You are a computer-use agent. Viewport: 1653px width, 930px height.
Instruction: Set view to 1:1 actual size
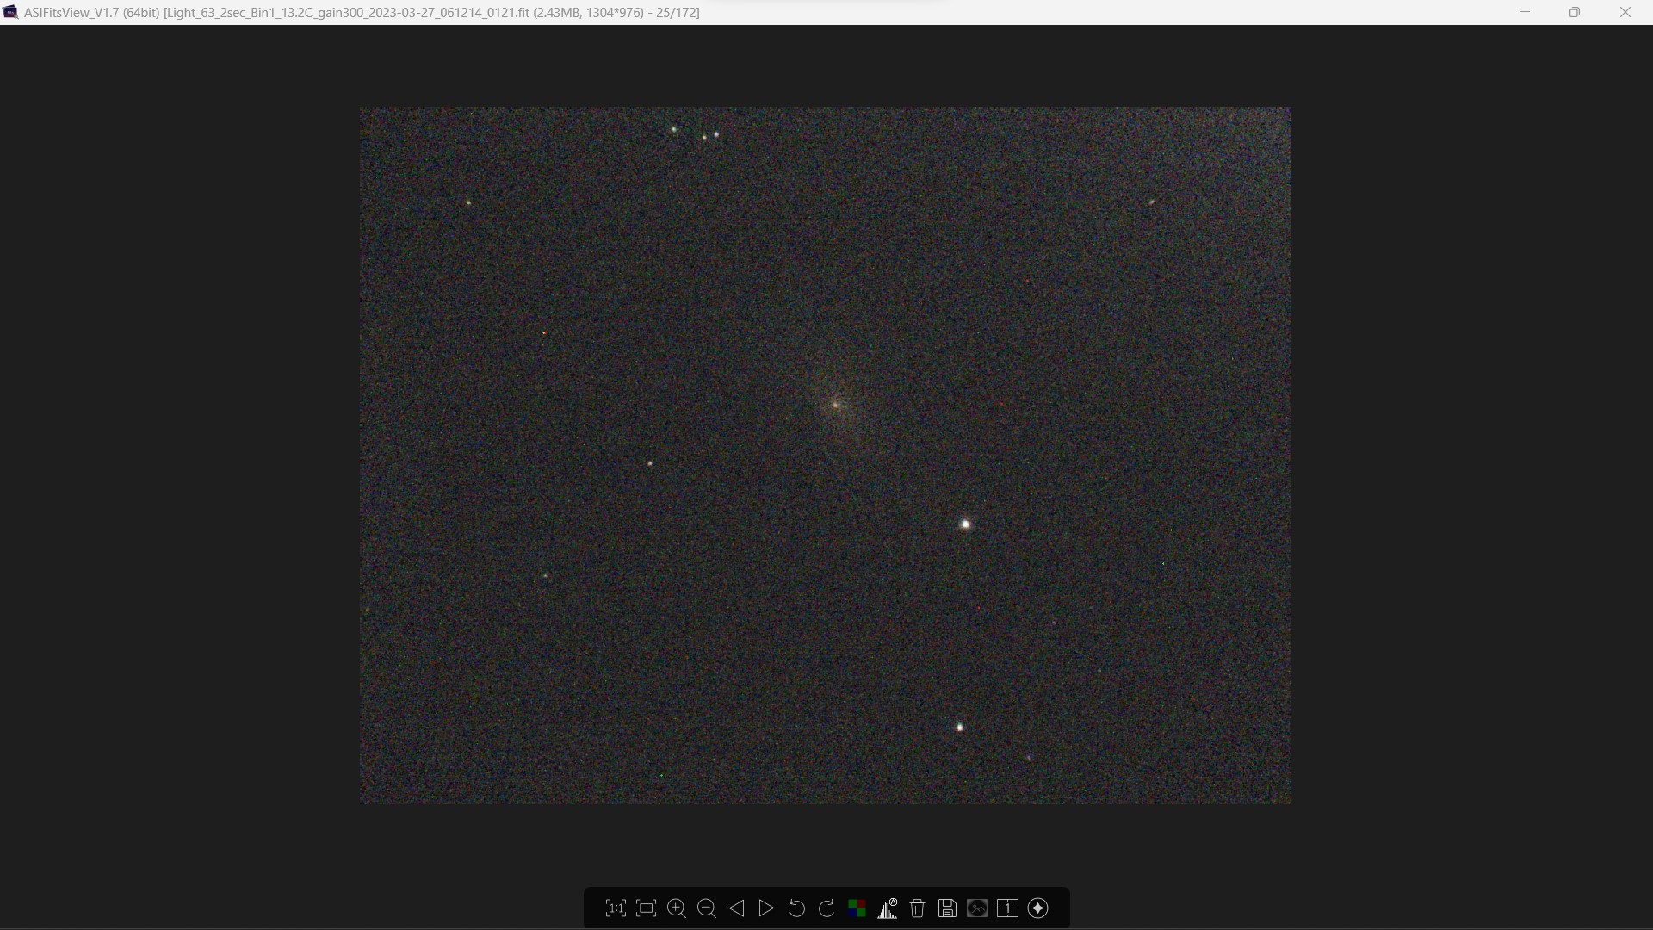point(616,908)
